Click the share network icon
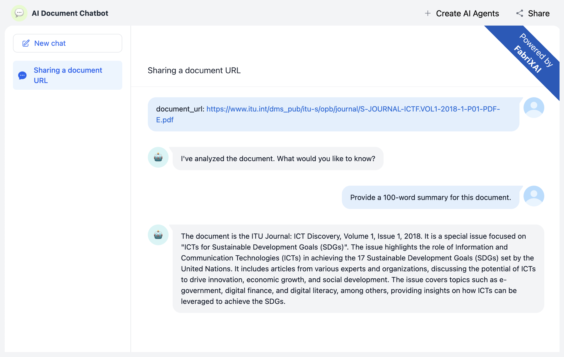The width and height of the screenshot is (564, 357). [520, 13]
